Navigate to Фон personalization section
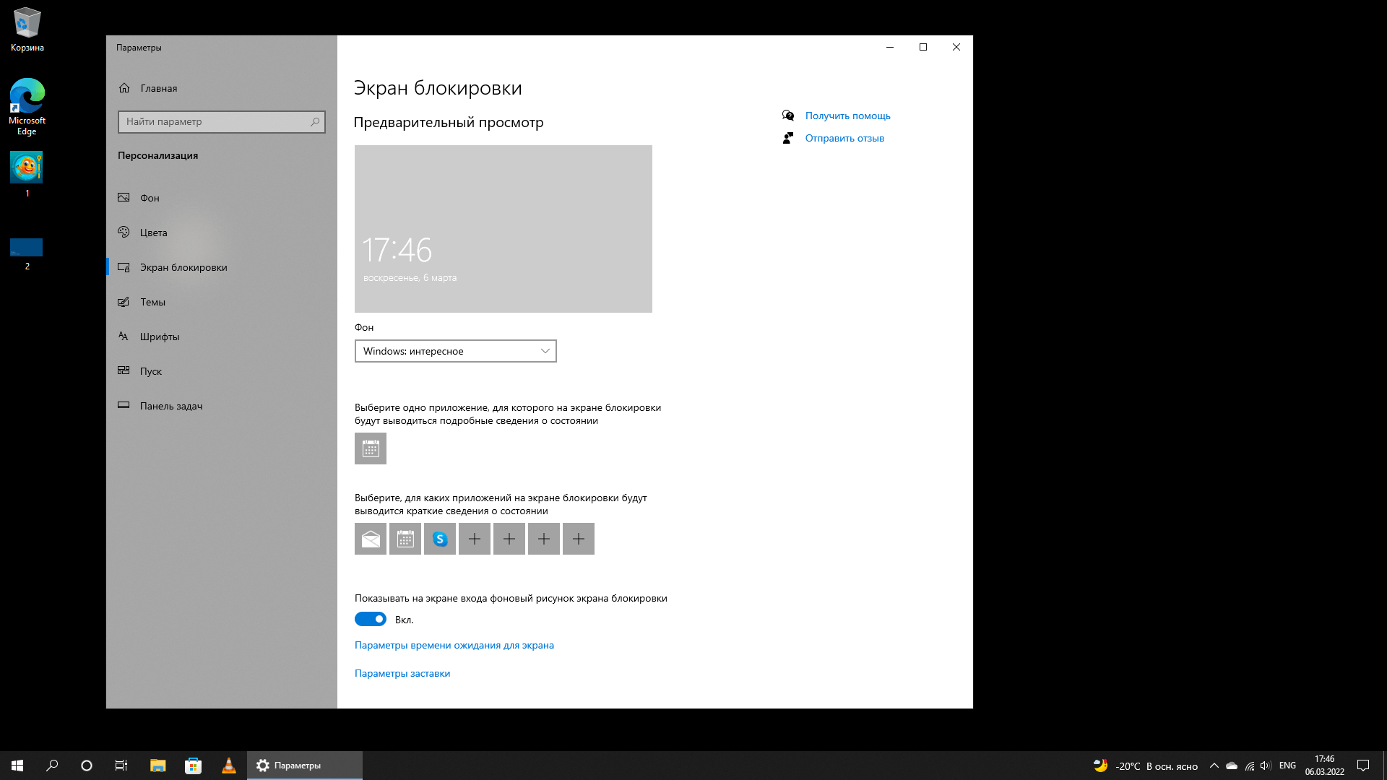1387x780 pixels. pos(150,197)
